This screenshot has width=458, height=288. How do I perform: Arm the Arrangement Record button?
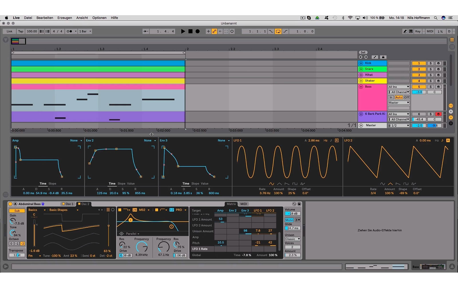[x=198, y=31]
